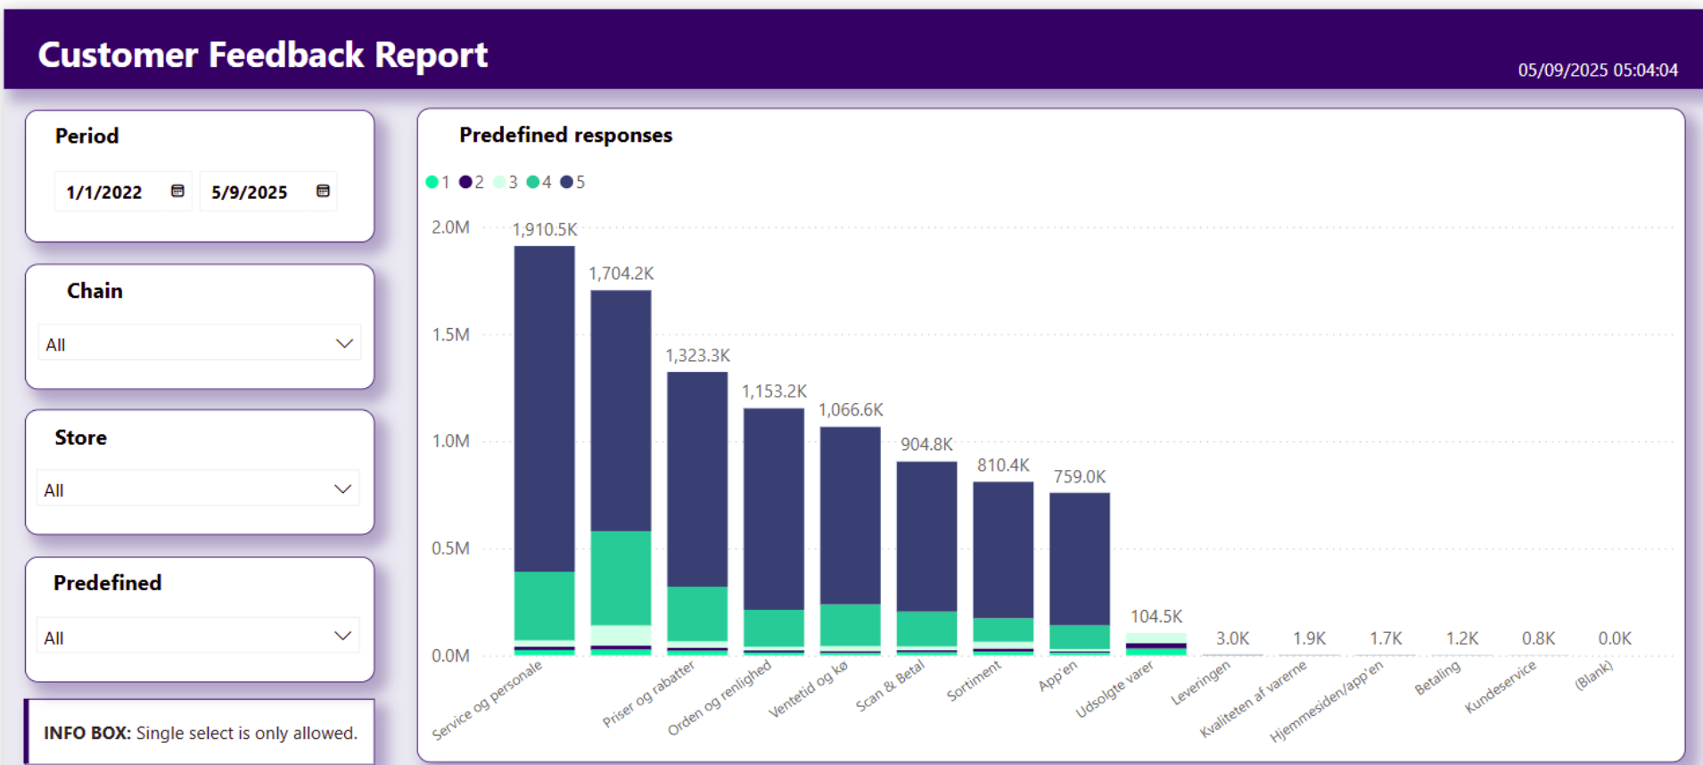The height and width of the screenshot is (765, 1703).
Task: Click green segment of the 1,066.6K bar
Action: (851, 625)
